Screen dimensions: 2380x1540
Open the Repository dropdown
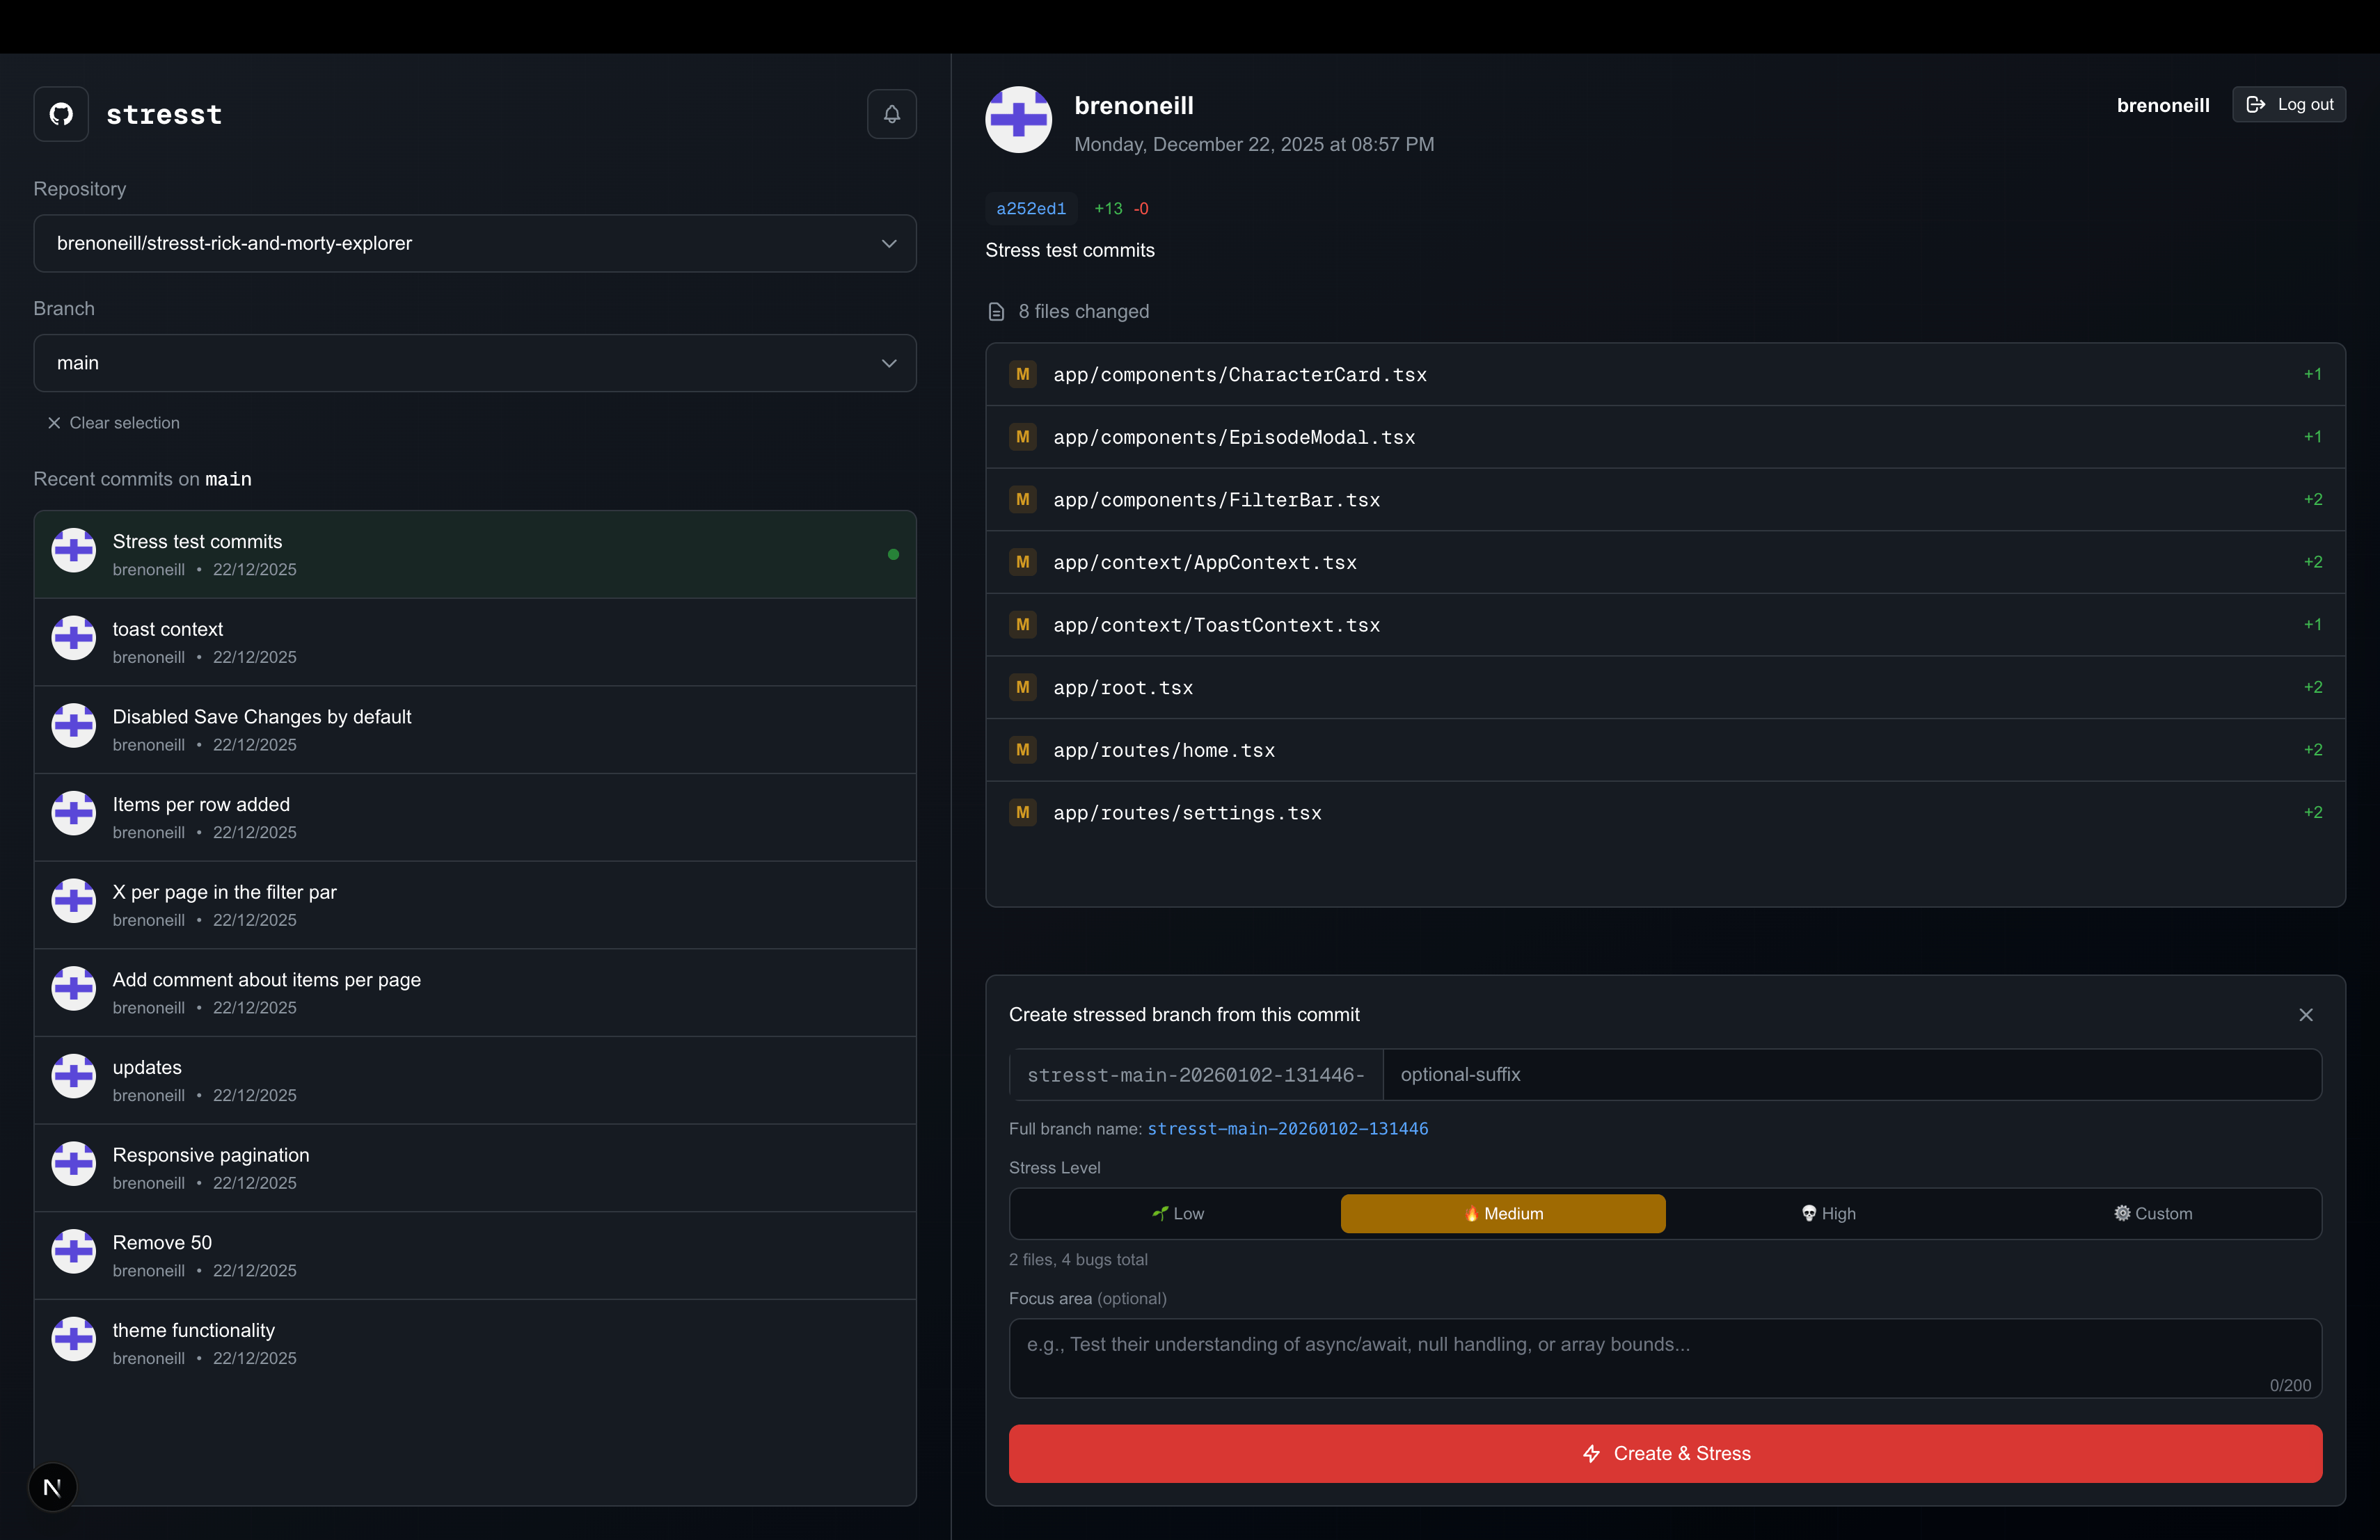pyautogui.click(x=475, y=243)
